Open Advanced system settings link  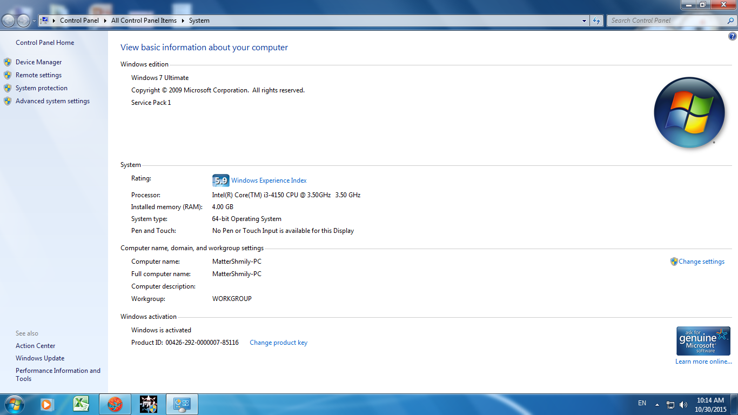(x=52, y=101)
